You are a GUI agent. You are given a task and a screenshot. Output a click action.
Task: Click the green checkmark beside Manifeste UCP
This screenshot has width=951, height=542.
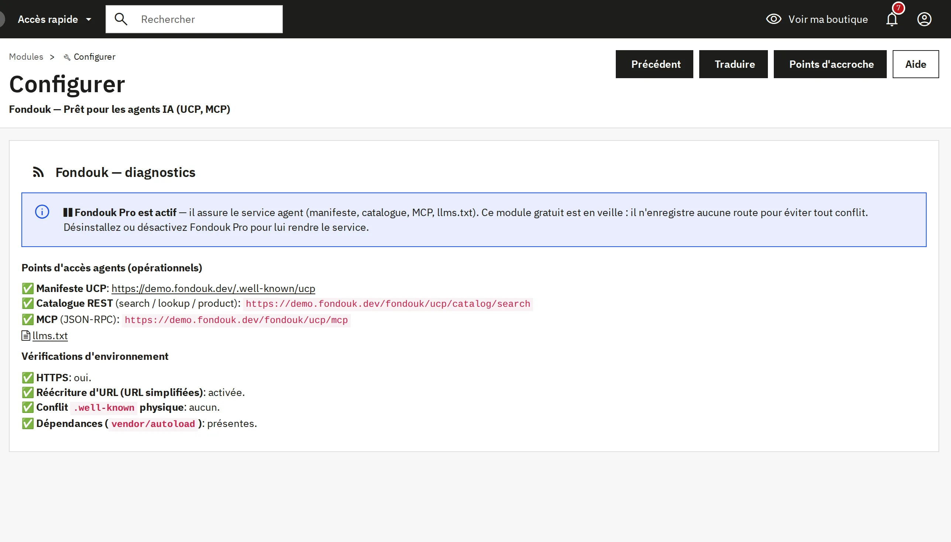click(28, 288)
